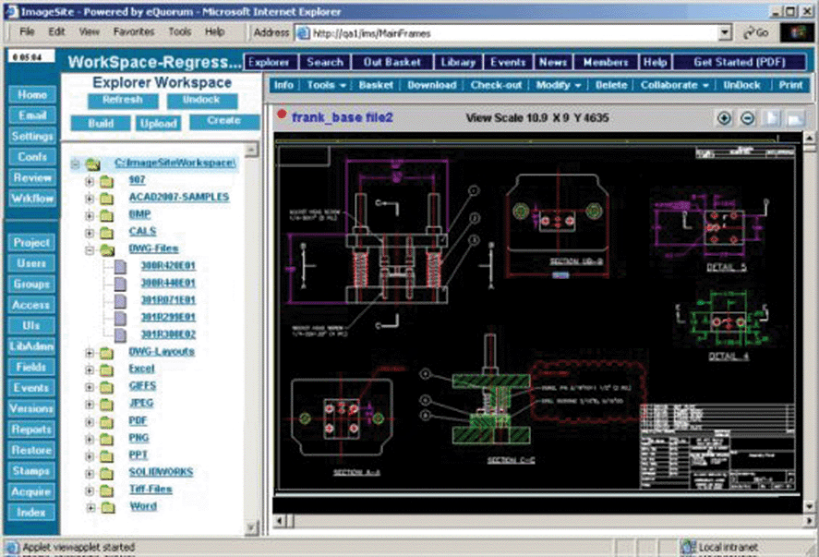This screenshot has width=819, height=557.
Task: Click the PDF folder icon in tree
Action: coord(106,420)
